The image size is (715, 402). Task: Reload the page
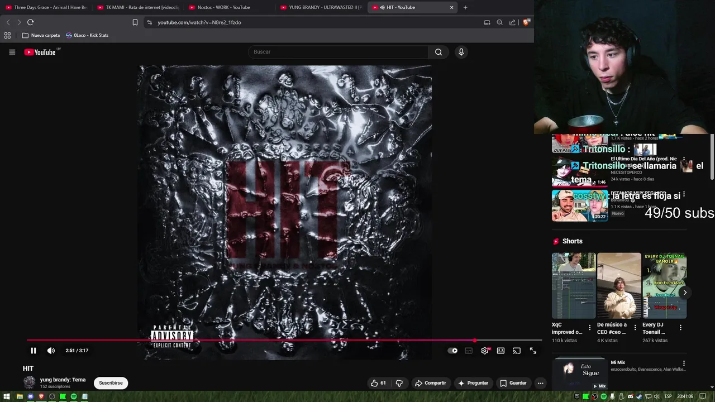[x=30, y=22]
